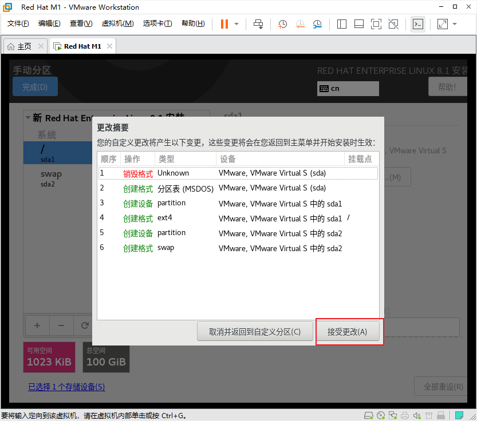This screenshot has width=477, height=421.
Task: Select row 2 创建格式 分区表 (MSDOS)
Action: [x=238, y=188]
